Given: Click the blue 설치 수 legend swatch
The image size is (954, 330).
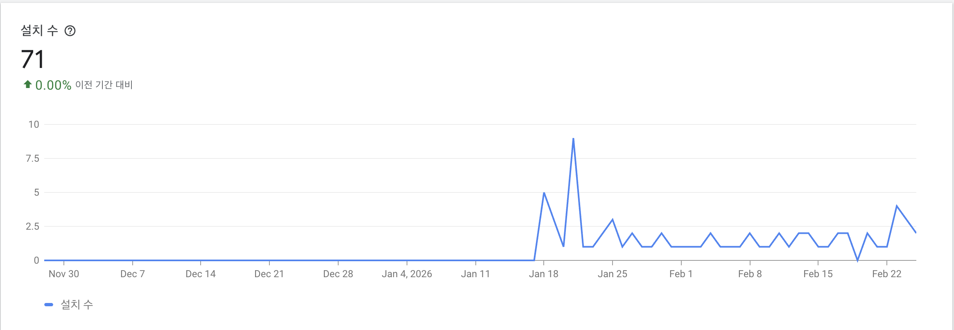Looking at the screenshot, I should pos(49,305).
